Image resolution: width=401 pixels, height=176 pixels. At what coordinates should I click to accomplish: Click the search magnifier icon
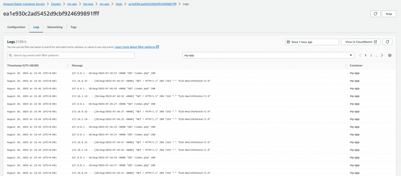[x=10, y=55]
